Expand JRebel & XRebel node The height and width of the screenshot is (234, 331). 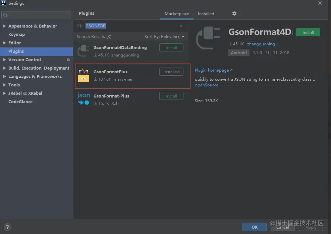click(x=4, y=93)
